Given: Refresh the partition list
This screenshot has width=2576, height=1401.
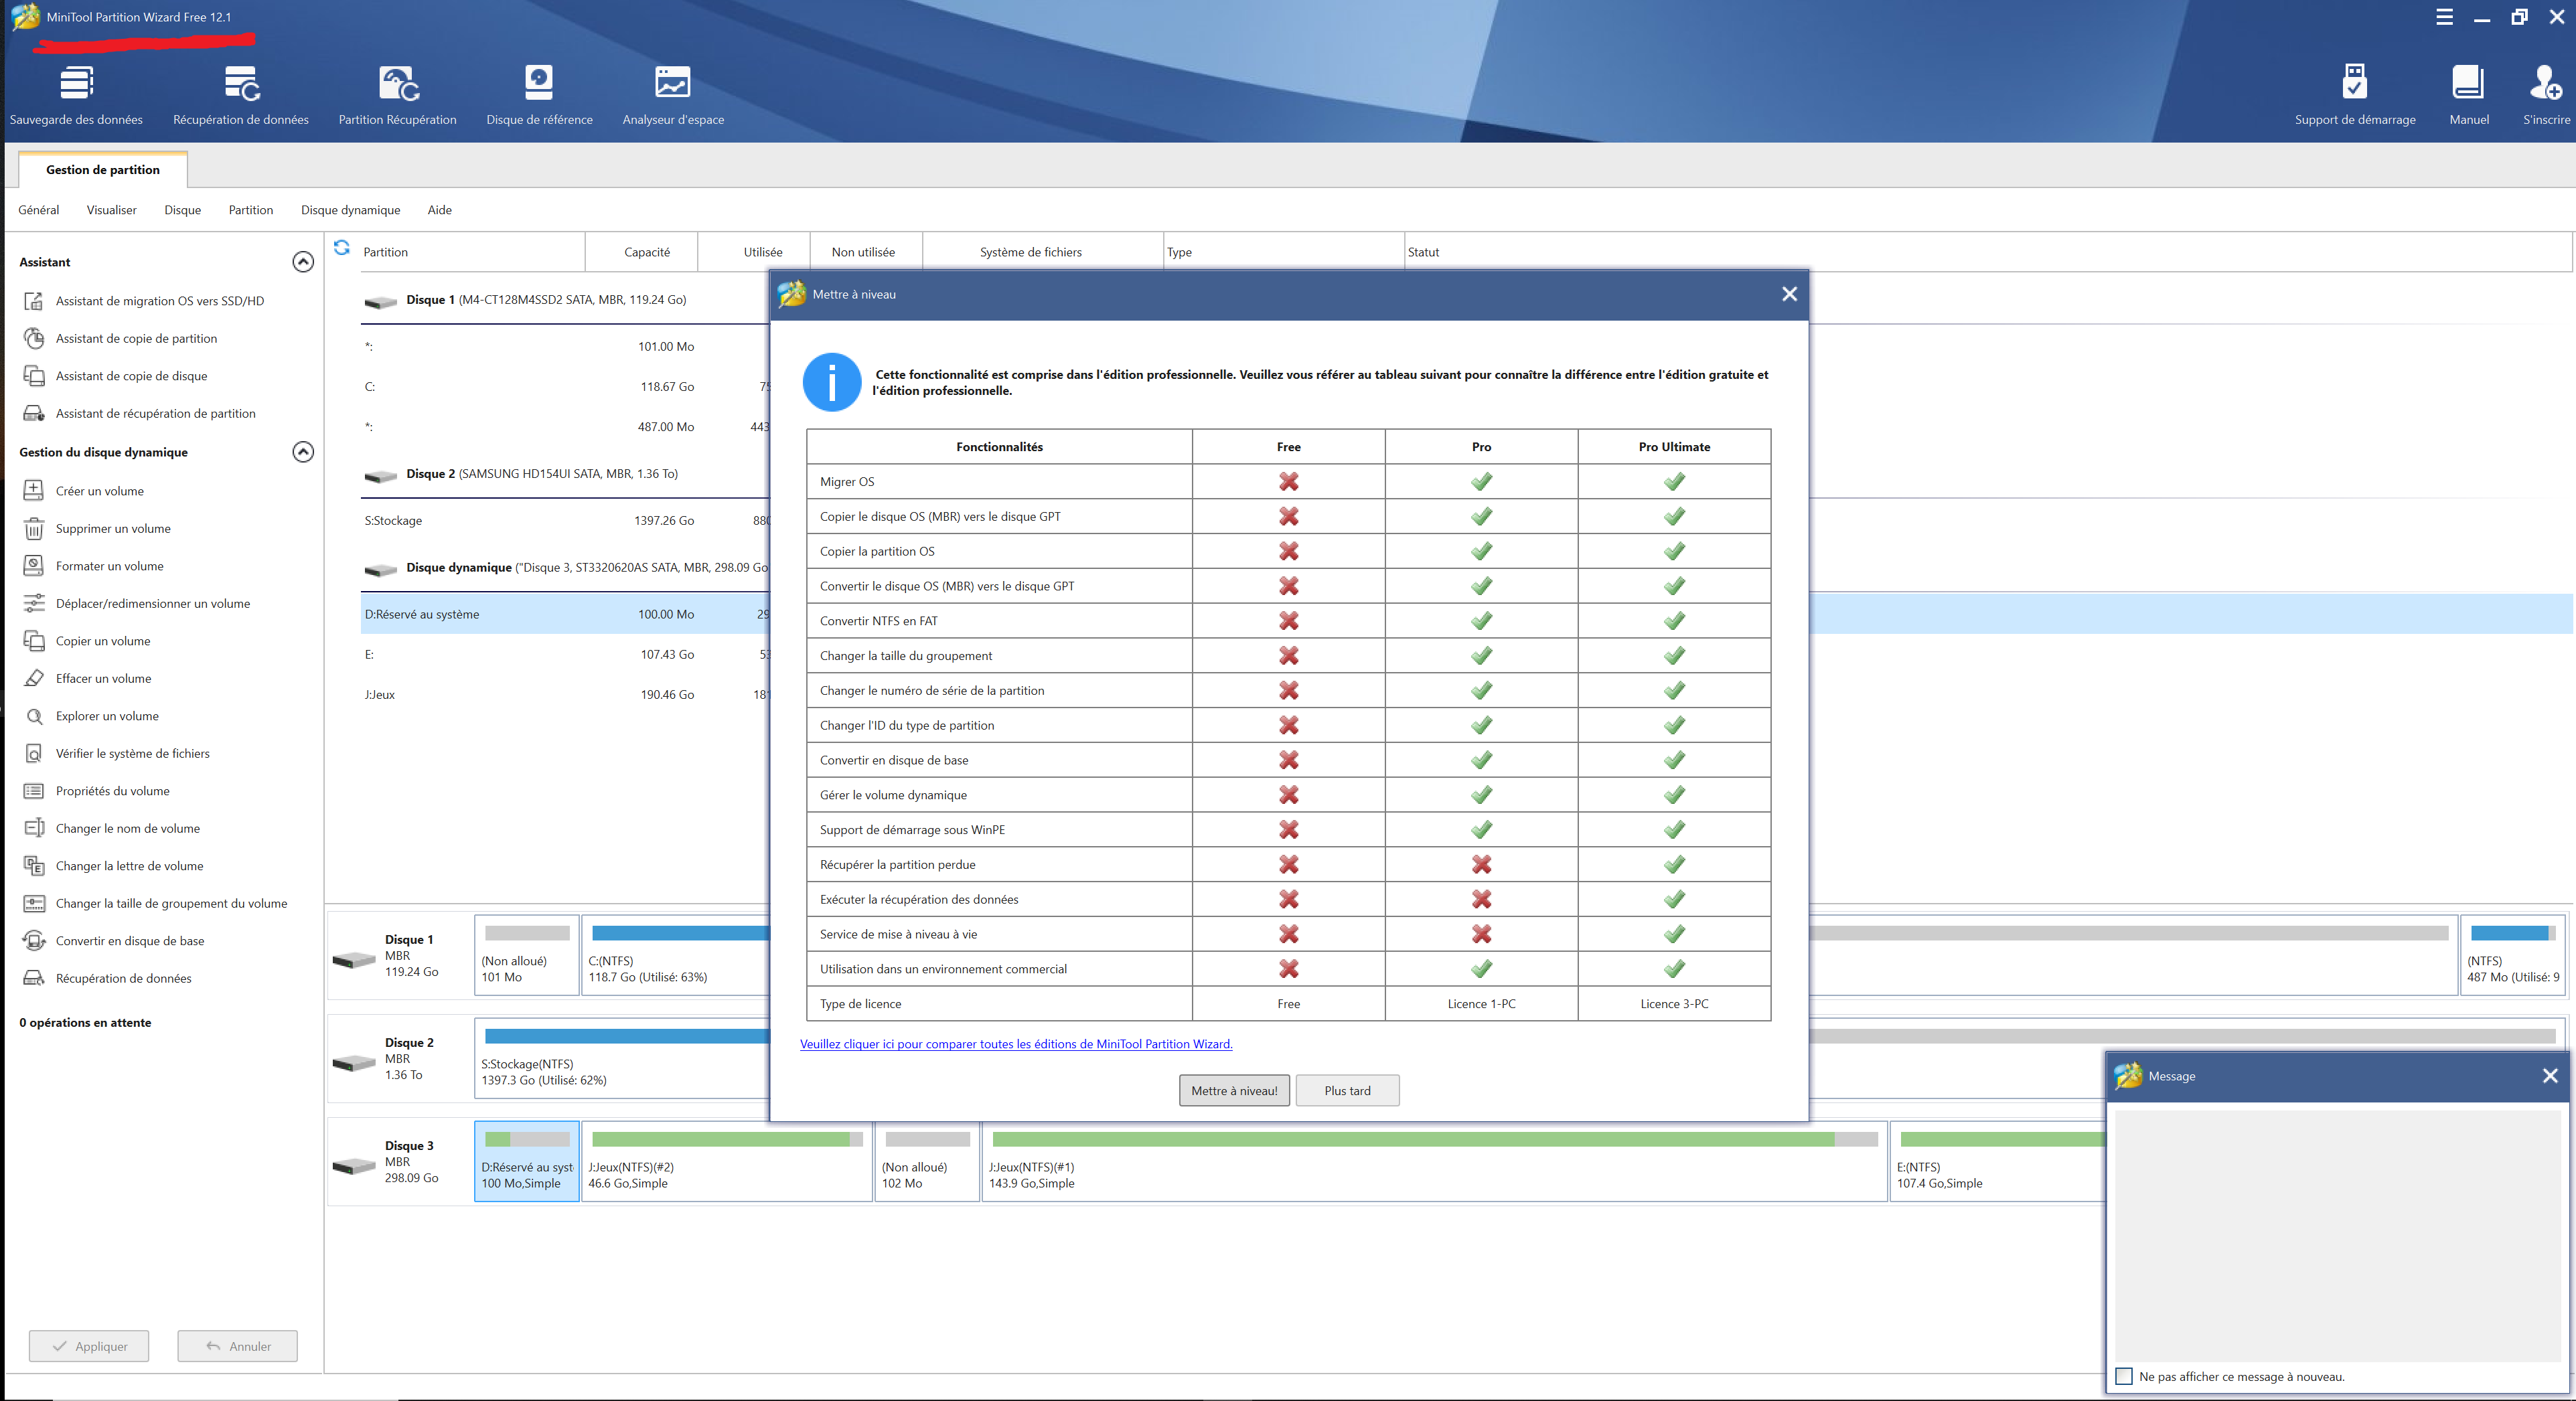Looking at the screenshot, I should 342,247.
